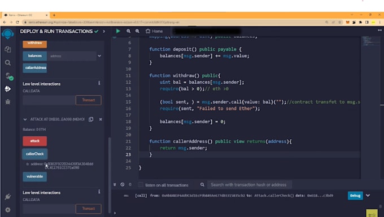The width and height of the screenshot is (384, 217).
Task: Go forward in the browser
Action: coord(11,22)
